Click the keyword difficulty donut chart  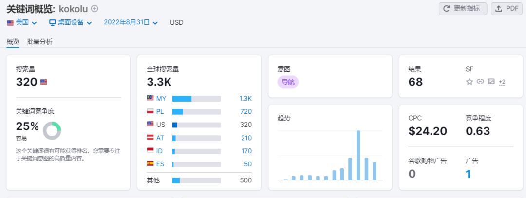pos(52,130)
